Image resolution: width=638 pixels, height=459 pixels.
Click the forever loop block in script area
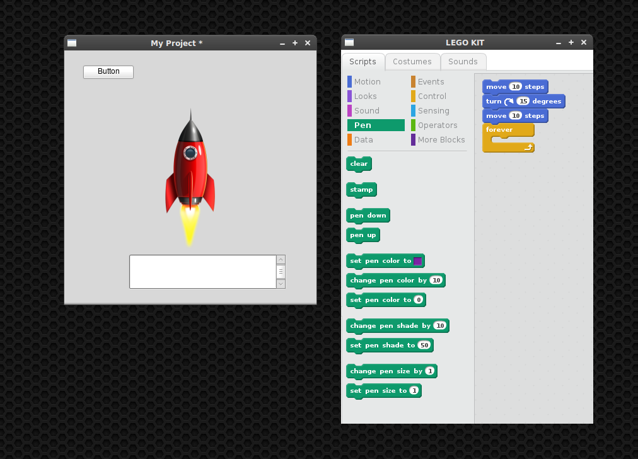coord(499,130)
